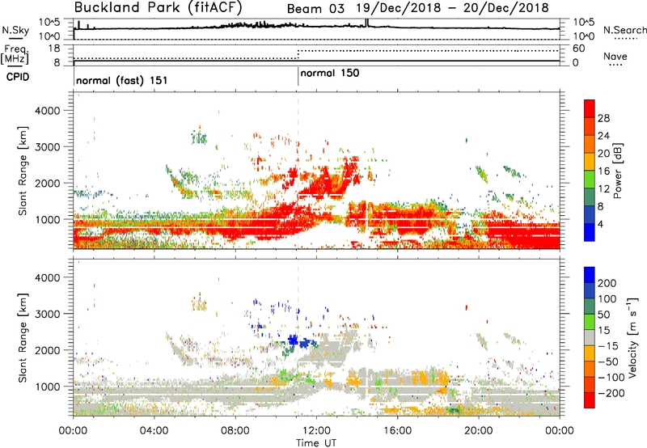Click the '4' tick on the power colorbar
This screenshot has width=647, height=448.
600,224
